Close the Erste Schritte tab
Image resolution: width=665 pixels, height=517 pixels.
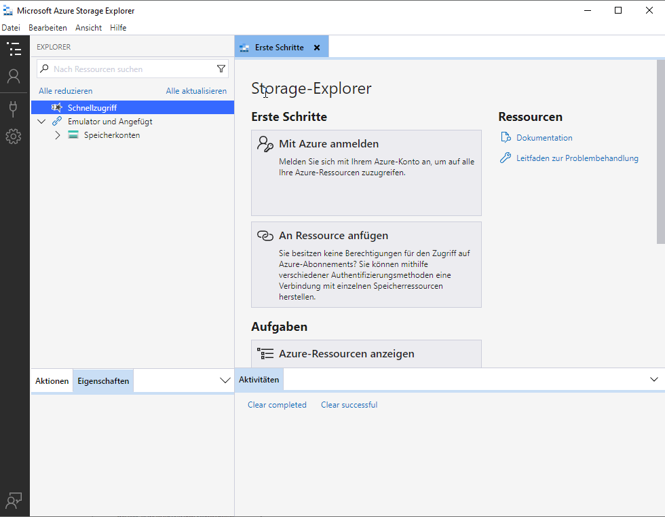point(317,48)
